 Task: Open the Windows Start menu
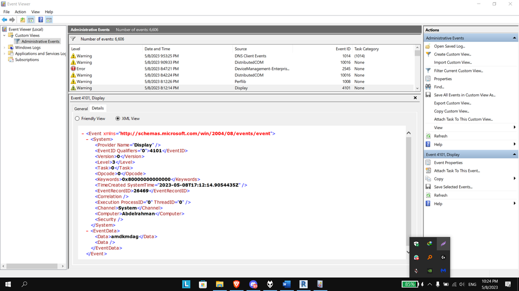[8, 284]
